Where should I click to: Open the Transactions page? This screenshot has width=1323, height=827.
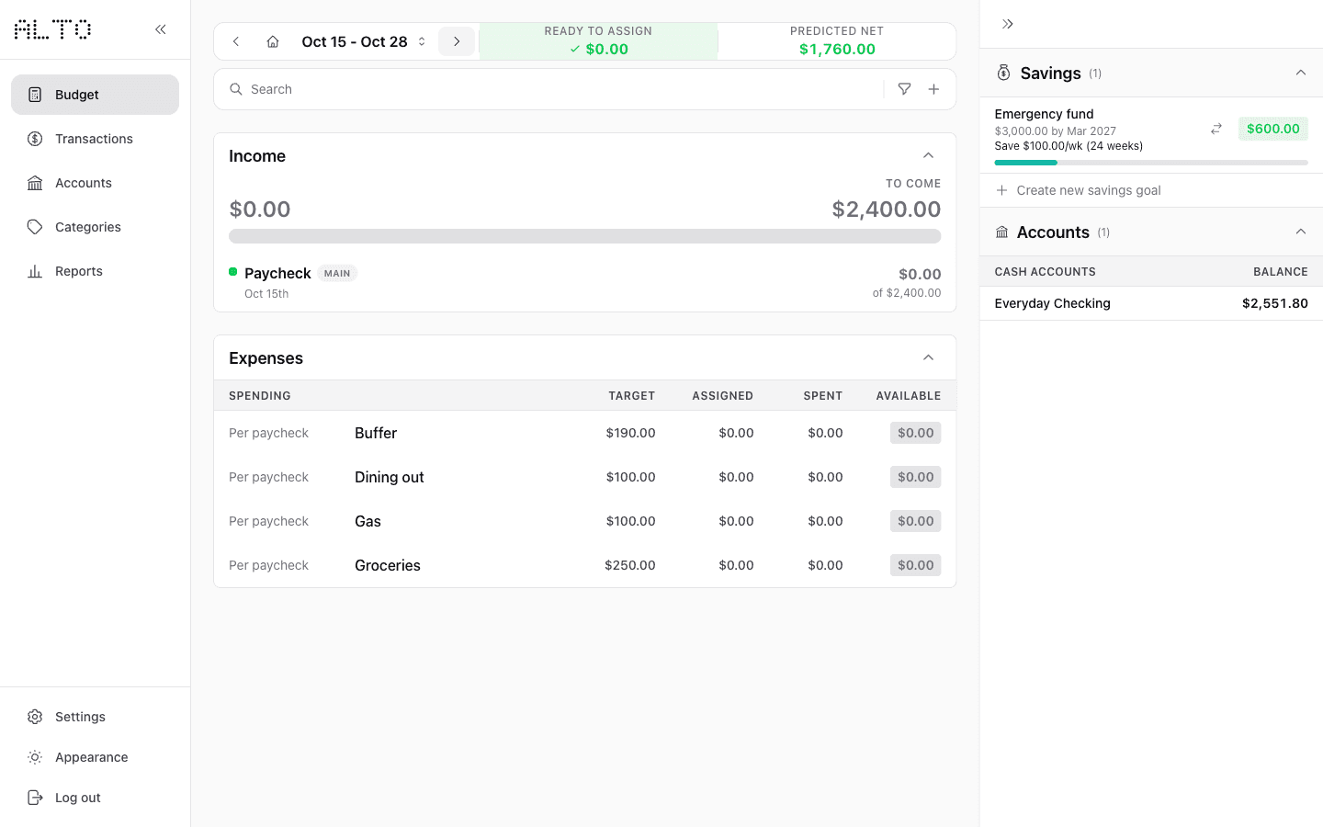click(x=95, y=139)
